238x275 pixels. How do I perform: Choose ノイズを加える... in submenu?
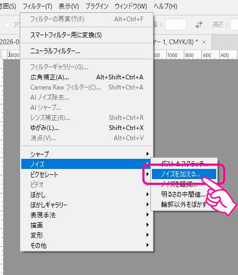184,174
